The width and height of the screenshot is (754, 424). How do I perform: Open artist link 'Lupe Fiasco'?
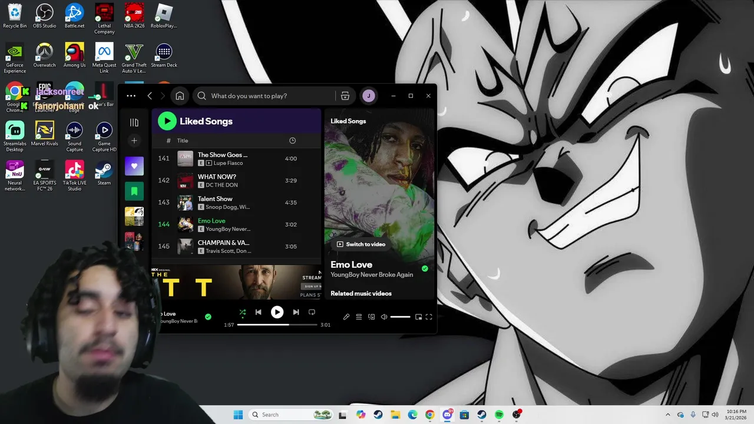[228, 163]
